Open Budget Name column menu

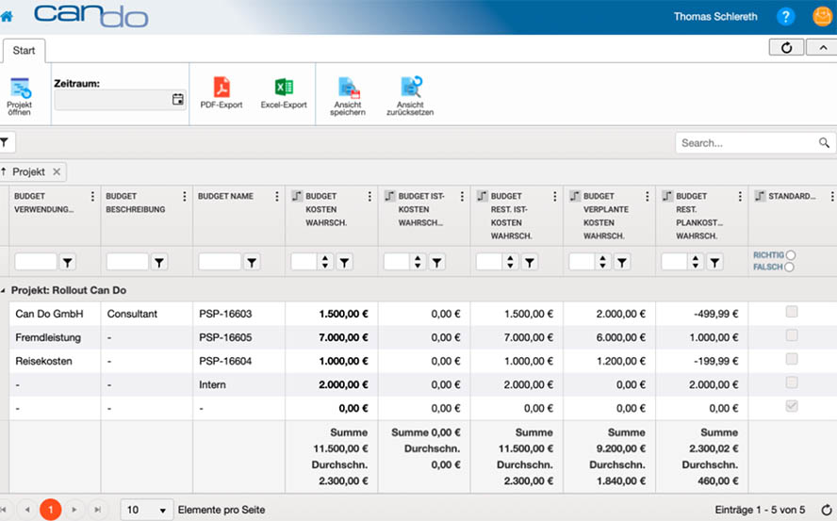276,197
